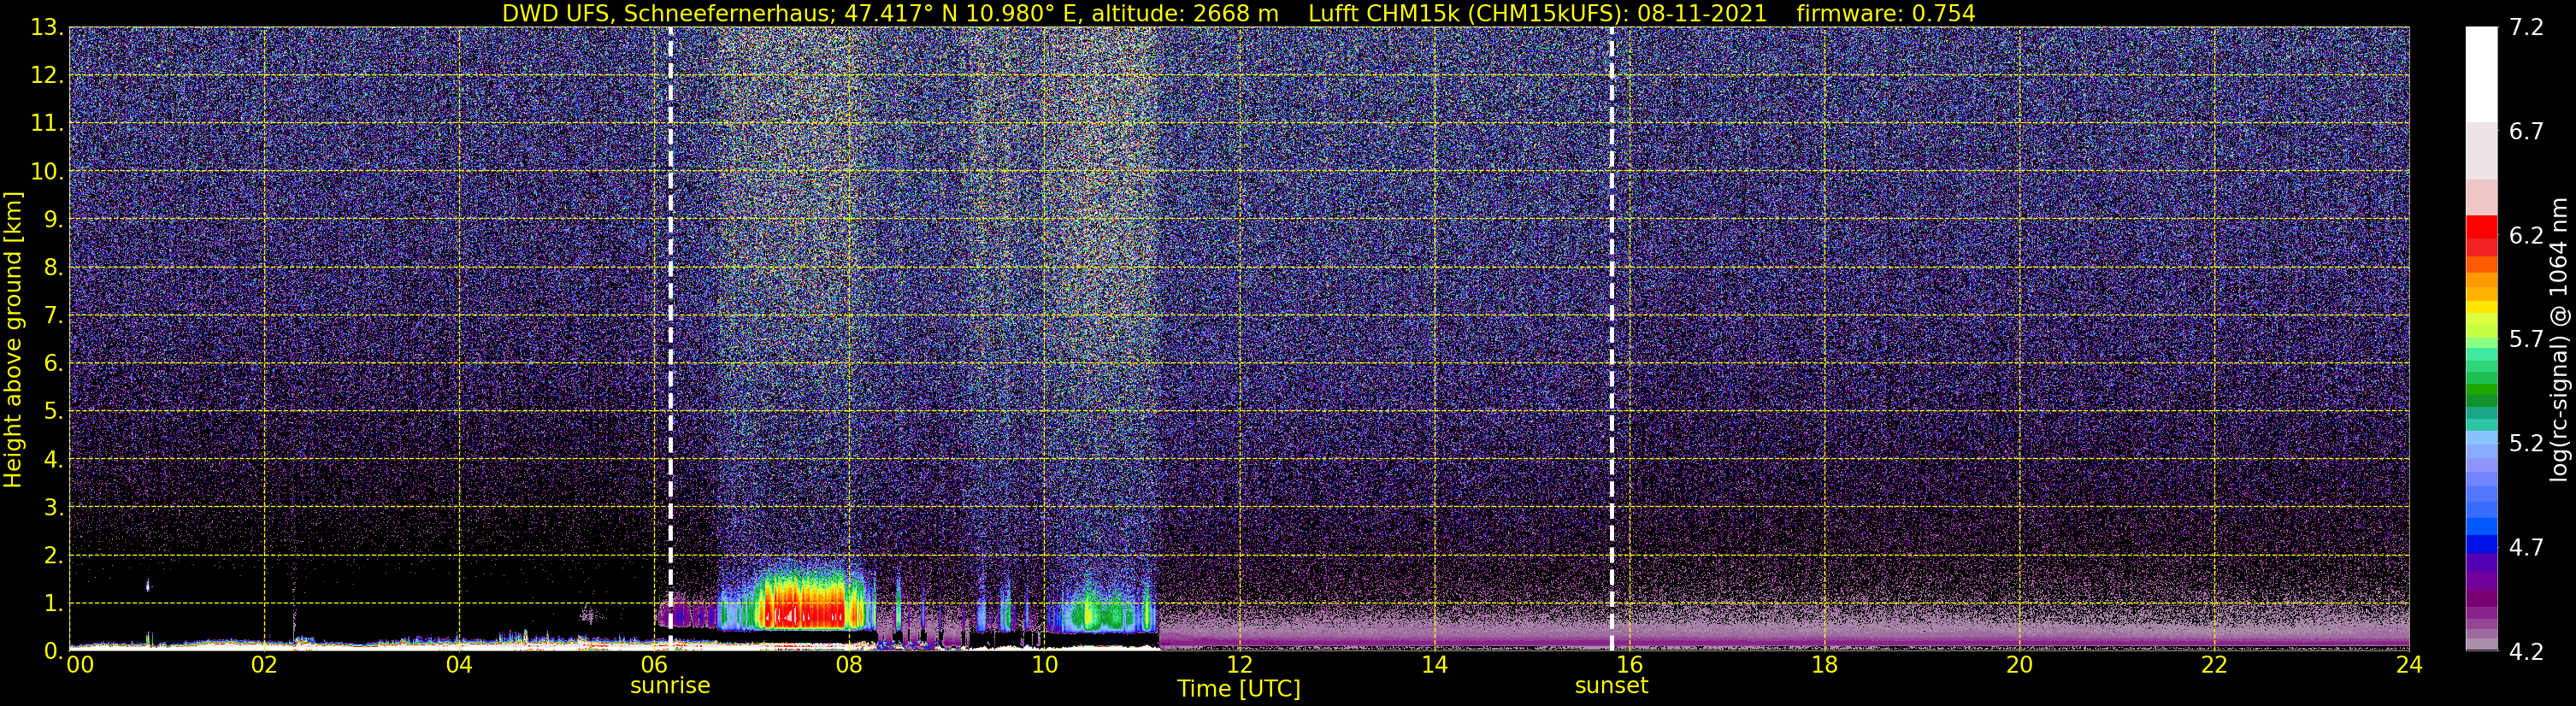Click the 6.2 colorbar tick value
The width and height of the screenshot is (2576, 706).
coord(2526,235)
